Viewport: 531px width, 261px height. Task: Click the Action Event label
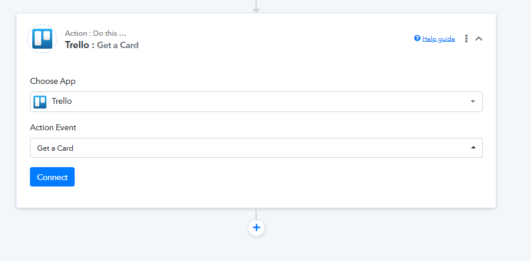pos(53,127)
